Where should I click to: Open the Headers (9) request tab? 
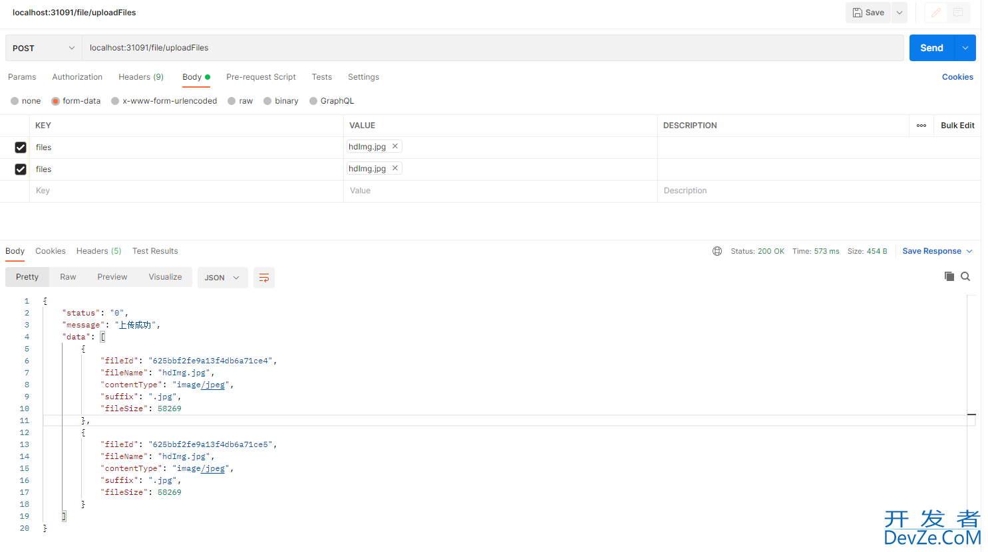(141, 77)
